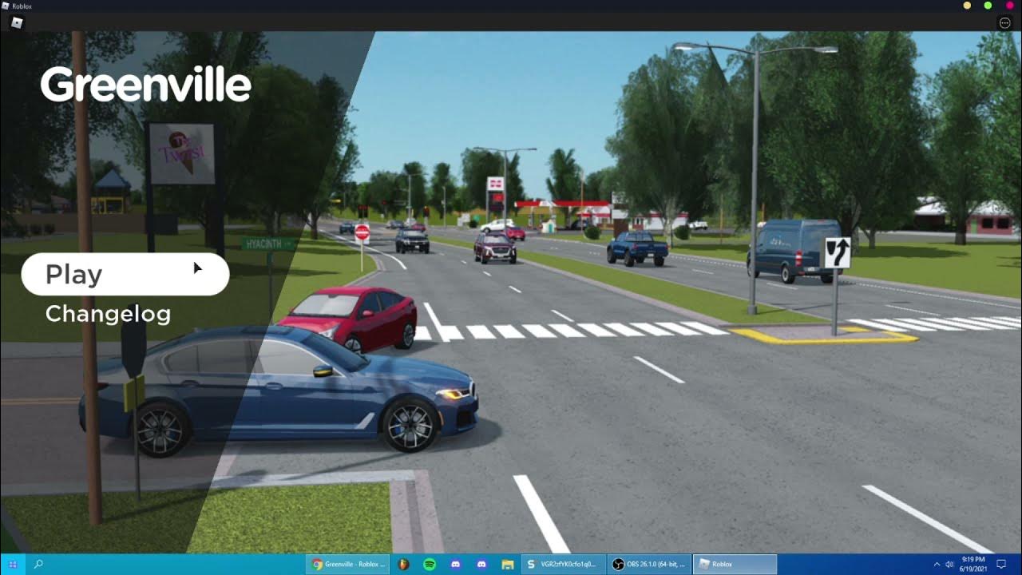The image size is (1022, 575).
Task: Switch to Chrome Greenville window
Action: pyautogui.click(x=348, y=565)
